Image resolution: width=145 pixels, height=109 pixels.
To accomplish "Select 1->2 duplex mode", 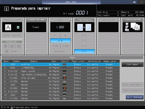I will pos(84,46).
